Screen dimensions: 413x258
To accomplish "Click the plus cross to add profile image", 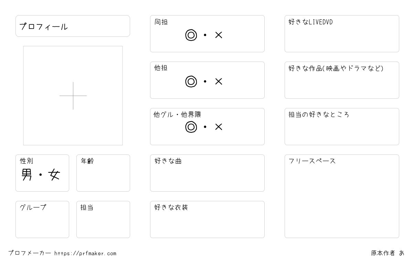I will tap(73, 96).
